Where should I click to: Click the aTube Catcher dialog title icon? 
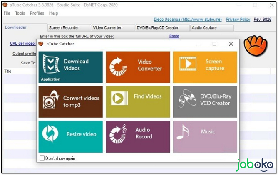(x=41, y=44)
